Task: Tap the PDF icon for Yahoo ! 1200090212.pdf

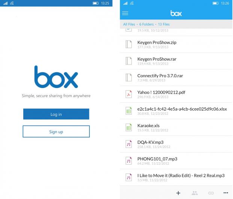Action: point(129,94)
